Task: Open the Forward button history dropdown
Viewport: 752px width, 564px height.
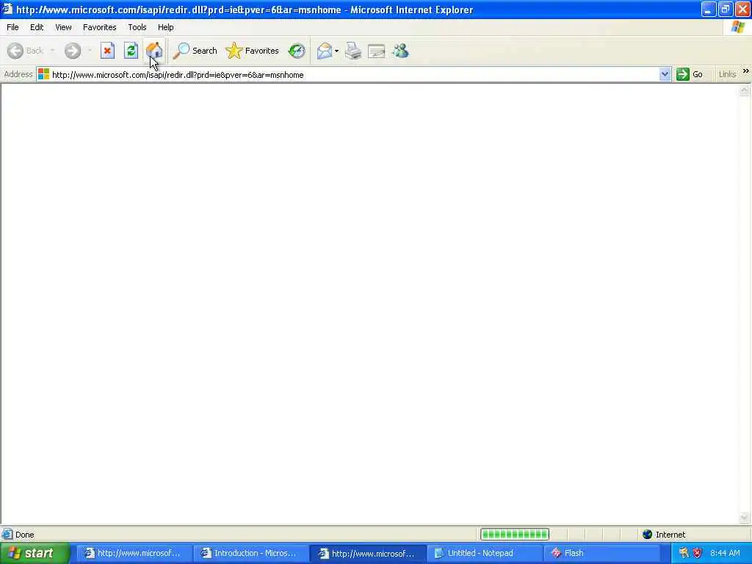Action: 90,51
